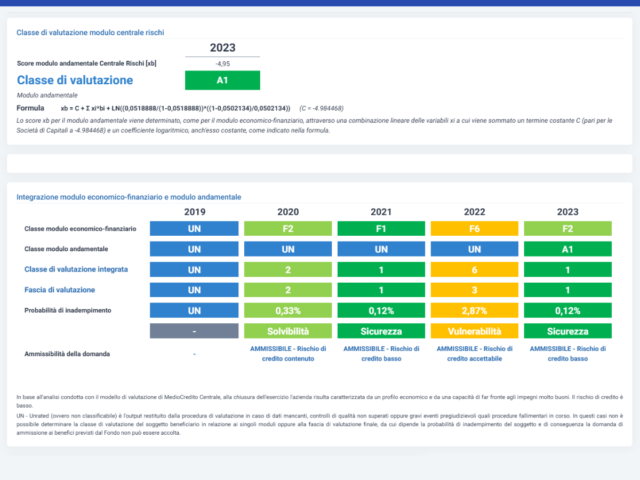Image resolution: width=640 pixels, height=480 pixels.
Task: Click the italic 'Modulo andamentale' caption
Action: [x=47, y=95]
